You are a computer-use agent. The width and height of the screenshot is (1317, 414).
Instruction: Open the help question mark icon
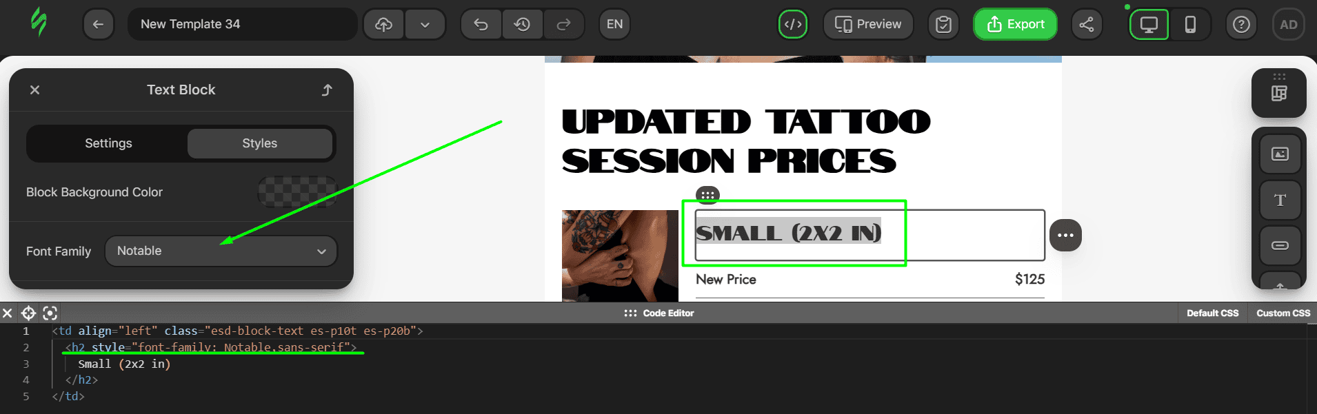coord(1241,24)
